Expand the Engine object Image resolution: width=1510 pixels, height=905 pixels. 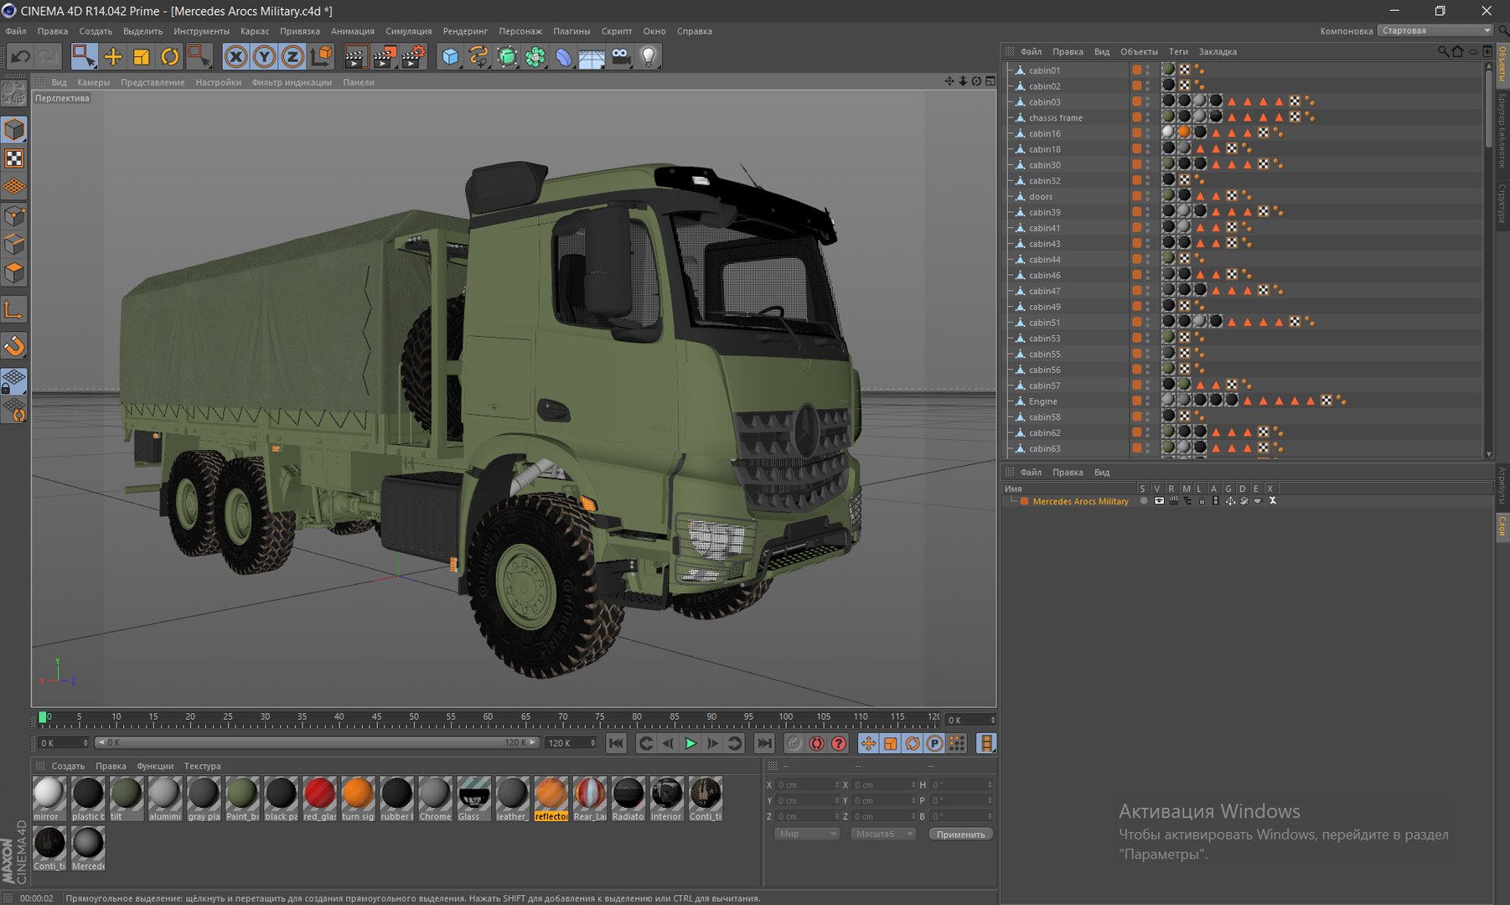point(1011,401)
